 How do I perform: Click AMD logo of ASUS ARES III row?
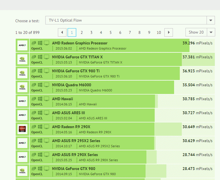[x=22, y=115]
